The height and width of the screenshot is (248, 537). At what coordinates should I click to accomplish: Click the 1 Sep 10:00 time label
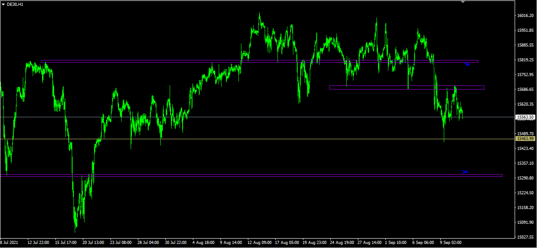click(x=396, y=243)
